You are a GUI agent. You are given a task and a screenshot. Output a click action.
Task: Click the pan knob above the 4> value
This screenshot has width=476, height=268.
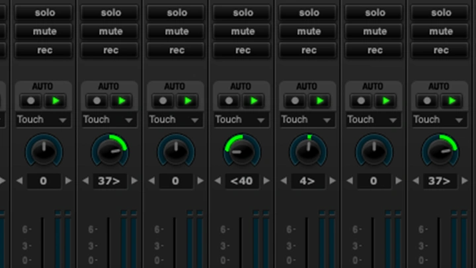pos(308,151)
